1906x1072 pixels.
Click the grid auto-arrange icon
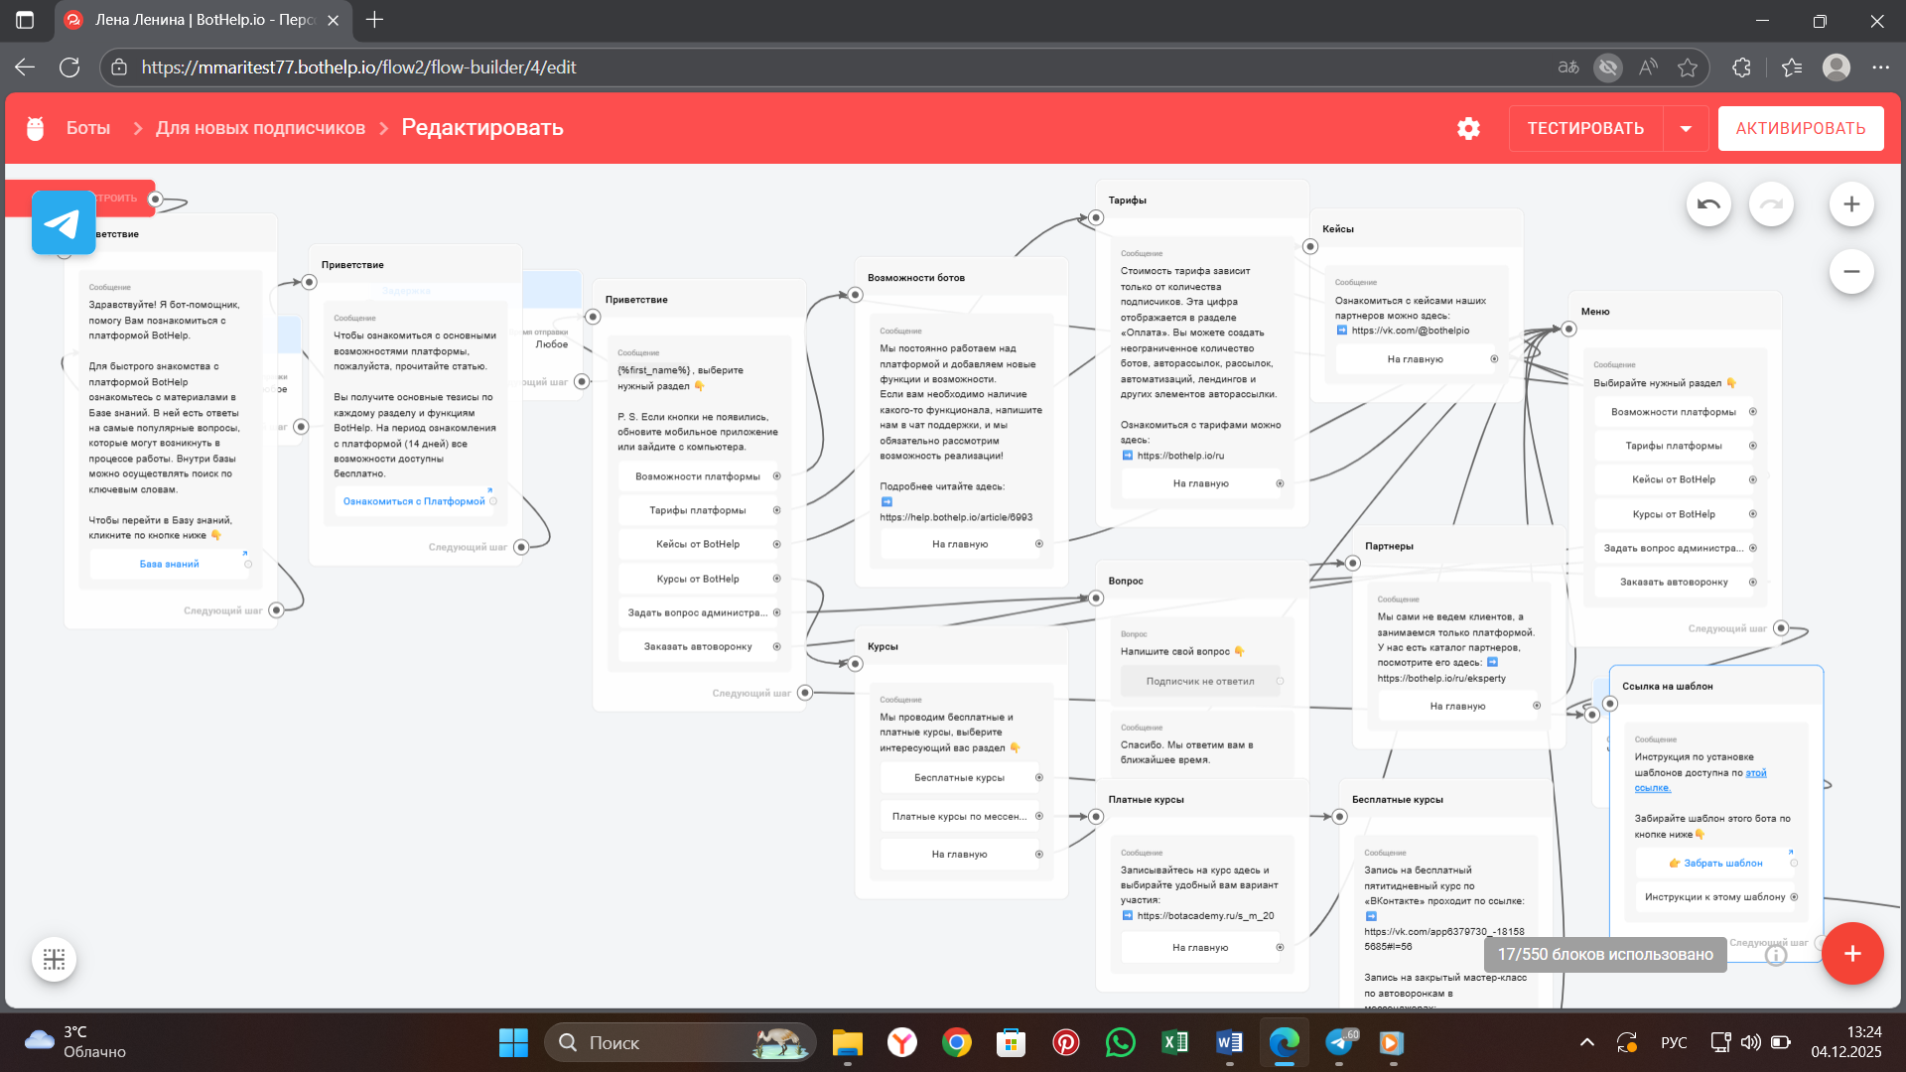click(55, 959)
